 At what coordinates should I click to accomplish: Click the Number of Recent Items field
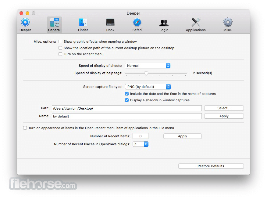tap(141, 136)
